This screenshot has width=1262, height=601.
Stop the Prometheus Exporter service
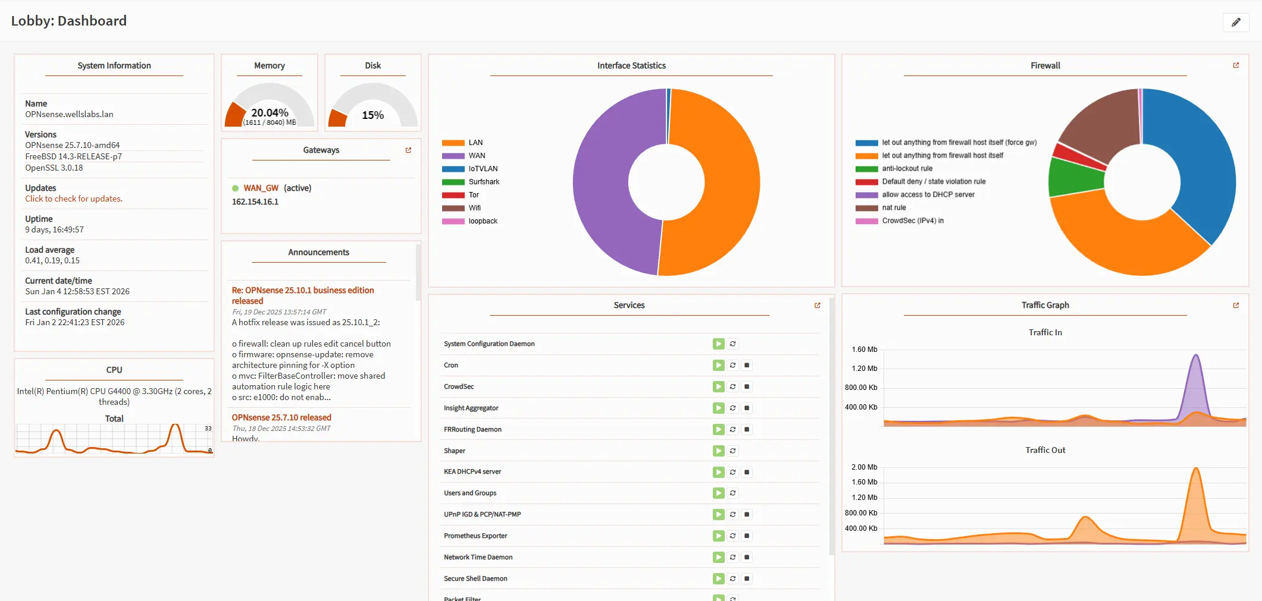(x=747, y=536)
